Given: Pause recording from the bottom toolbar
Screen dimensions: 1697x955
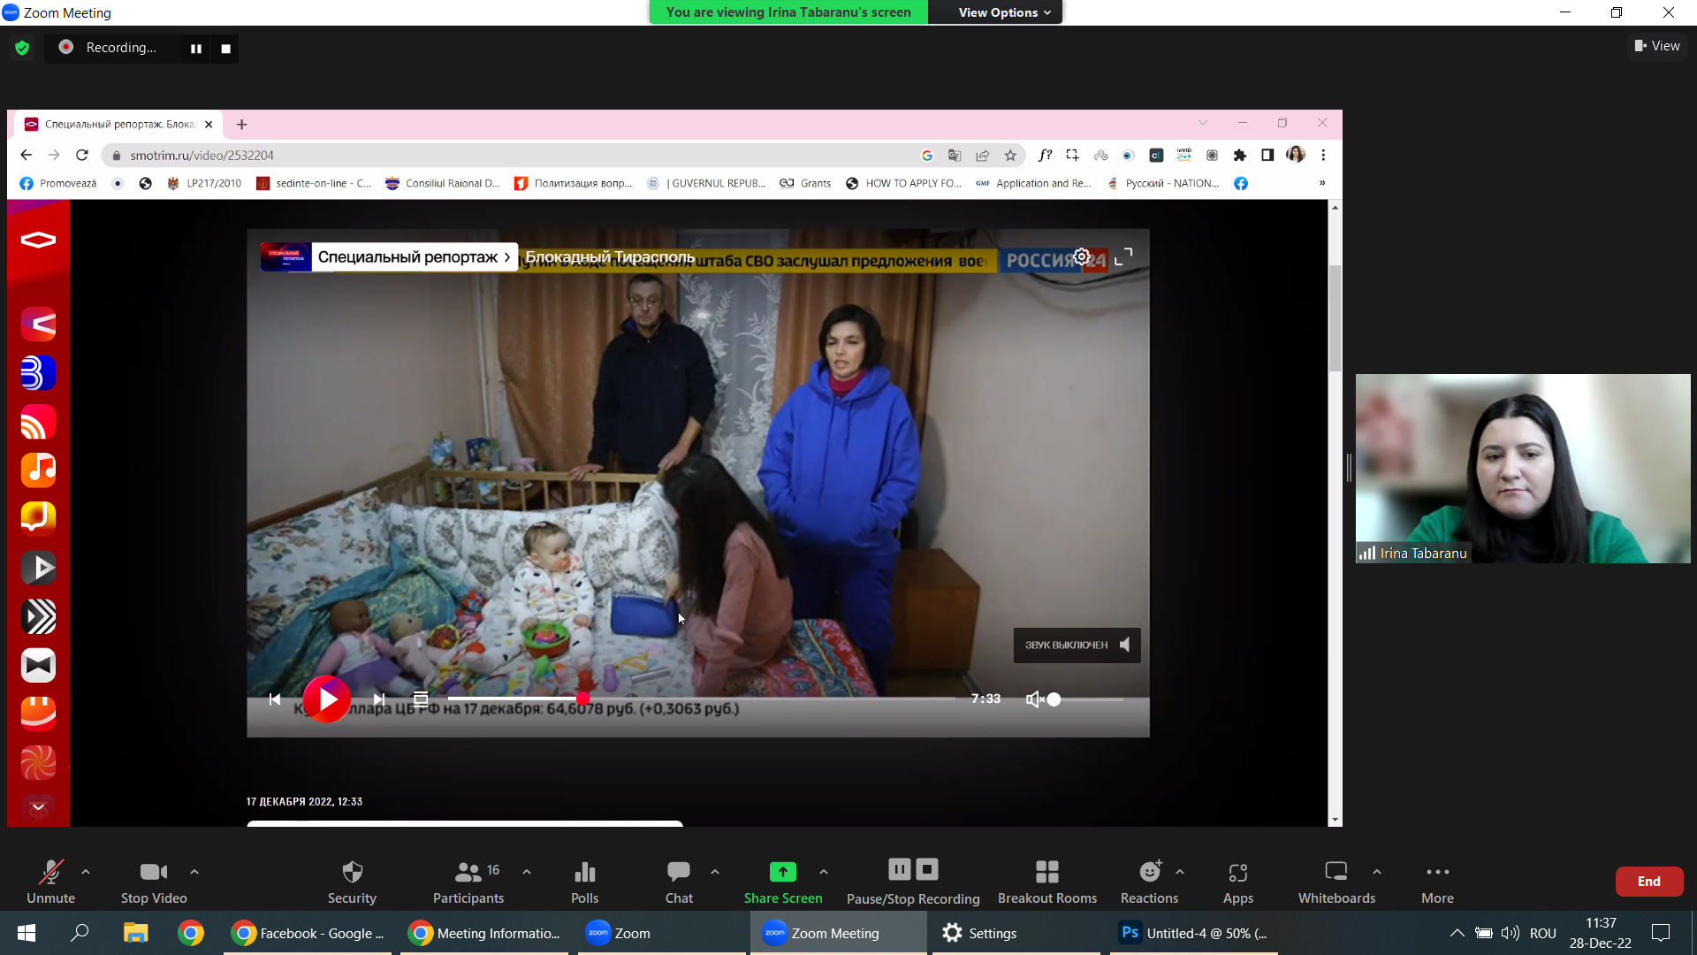Looking at the screenshot, I should [900, 869].
